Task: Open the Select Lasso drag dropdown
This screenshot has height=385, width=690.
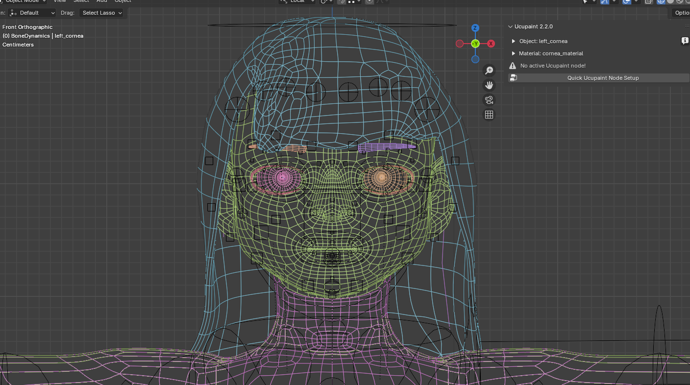Action: (102, 13)
